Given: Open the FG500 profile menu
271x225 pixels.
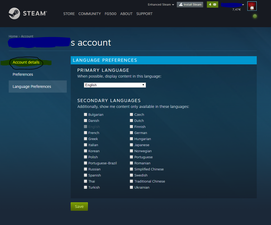Looking at the screenshot, I should point(111,14).
